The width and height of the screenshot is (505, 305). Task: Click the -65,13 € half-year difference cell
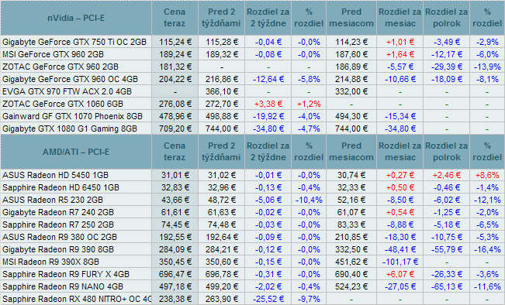pos(446,286)
